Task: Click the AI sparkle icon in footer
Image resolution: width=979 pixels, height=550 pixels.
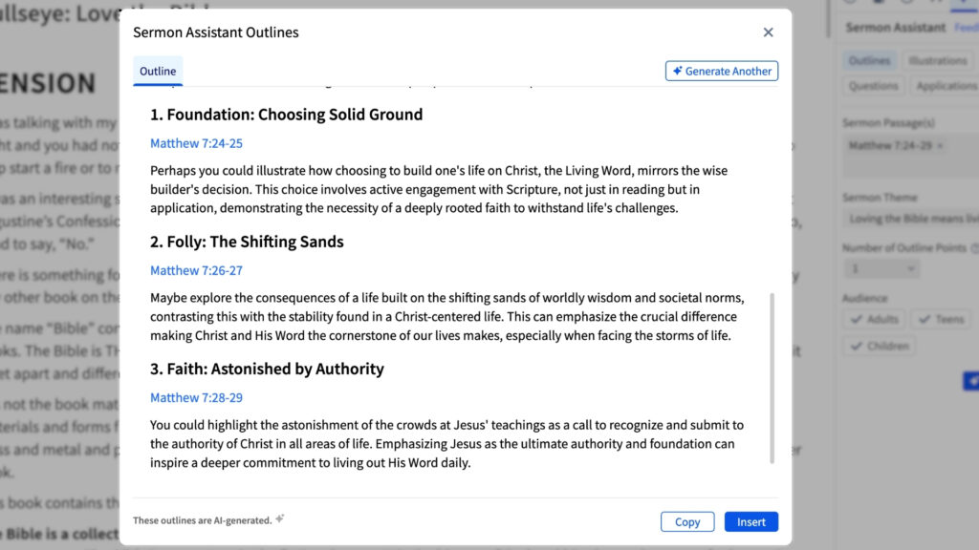Action: pos(280,519)
